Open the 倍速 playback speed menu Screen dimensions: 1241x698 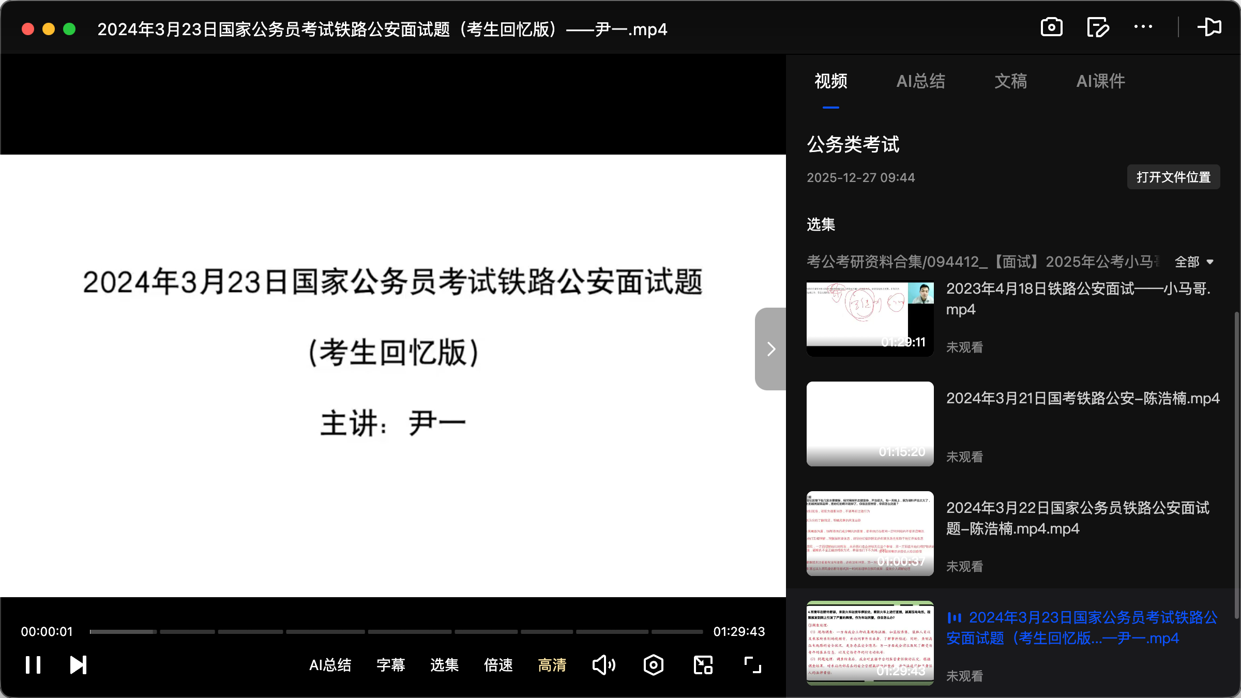498,665
